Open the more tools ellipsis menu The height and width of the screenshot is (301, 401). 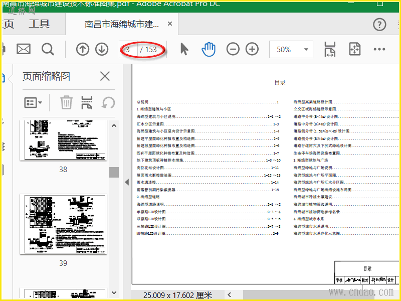tap(379, 49)
